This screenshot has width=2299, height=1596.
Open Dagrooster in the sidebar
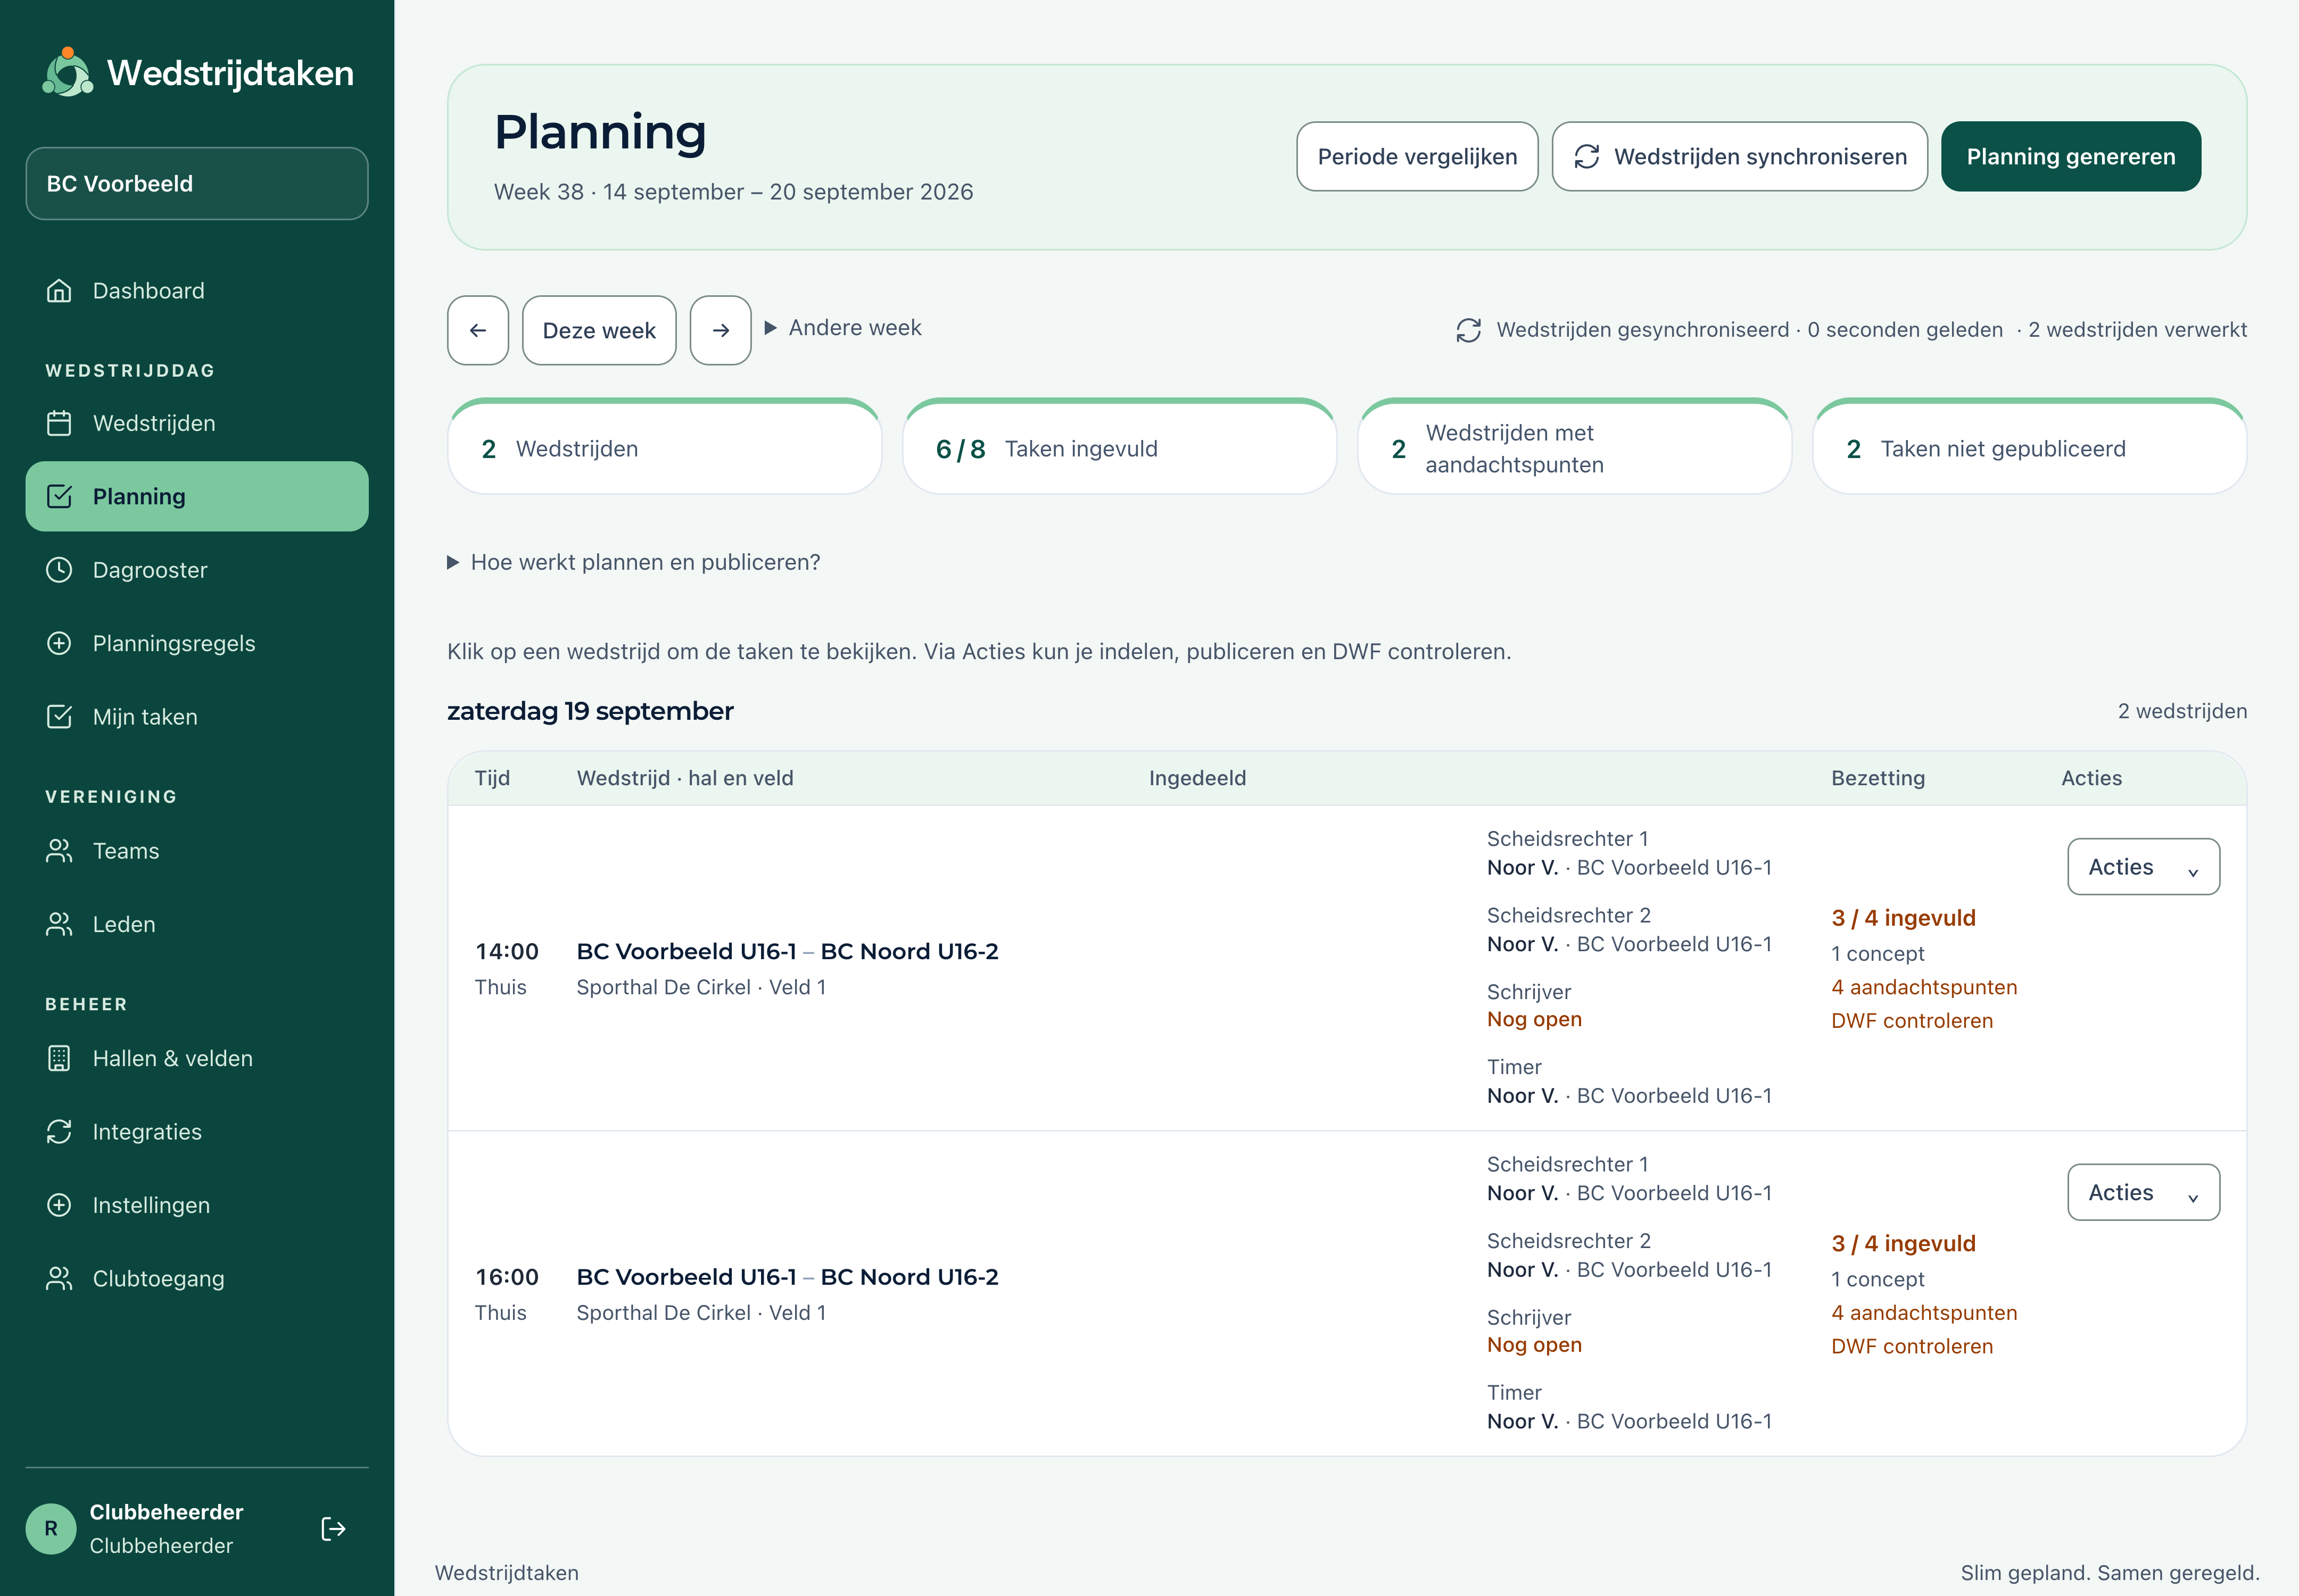click(x=197, y=570)
